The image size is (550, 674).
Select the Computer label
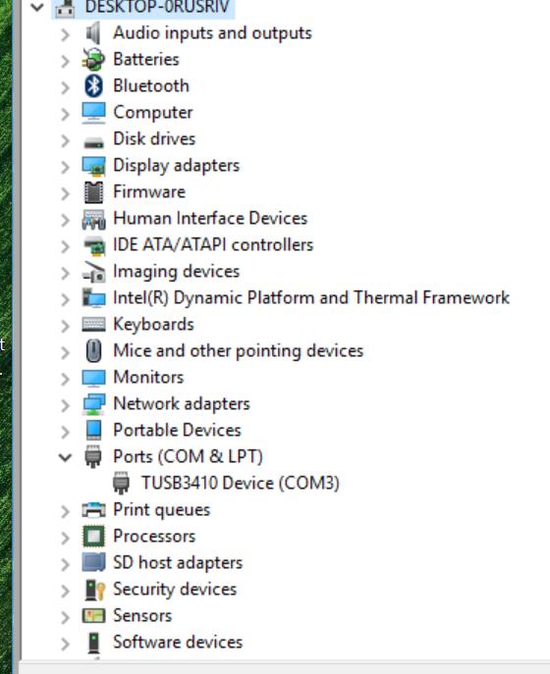[x=153, y=113]
